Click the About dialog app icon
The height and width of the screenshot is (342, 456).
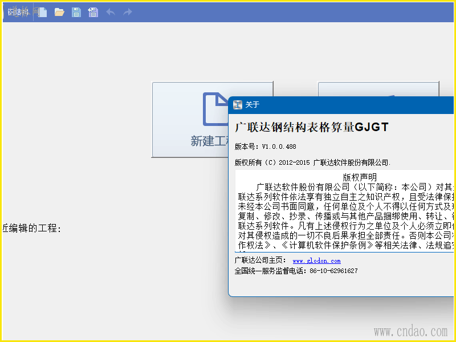(238, 104)
